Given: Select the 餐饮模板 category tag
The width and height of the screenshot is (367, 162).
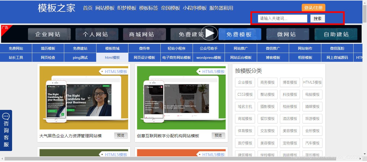Looking at the screenshot, I should pos(268,119).
